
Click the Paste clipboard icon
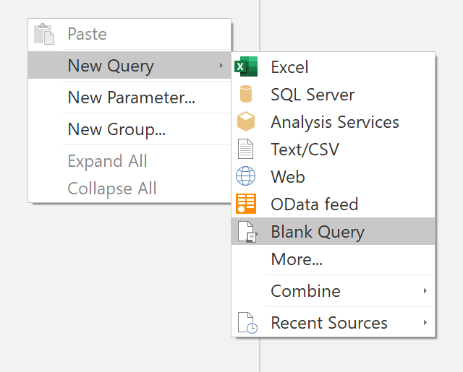[44, 34]
